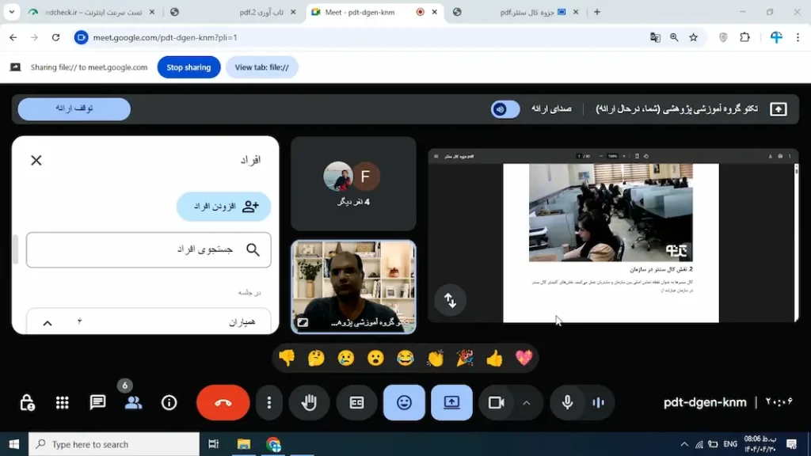811x456 pixels.
Task: Click the host controls lock icon
Action: [27, 402]
